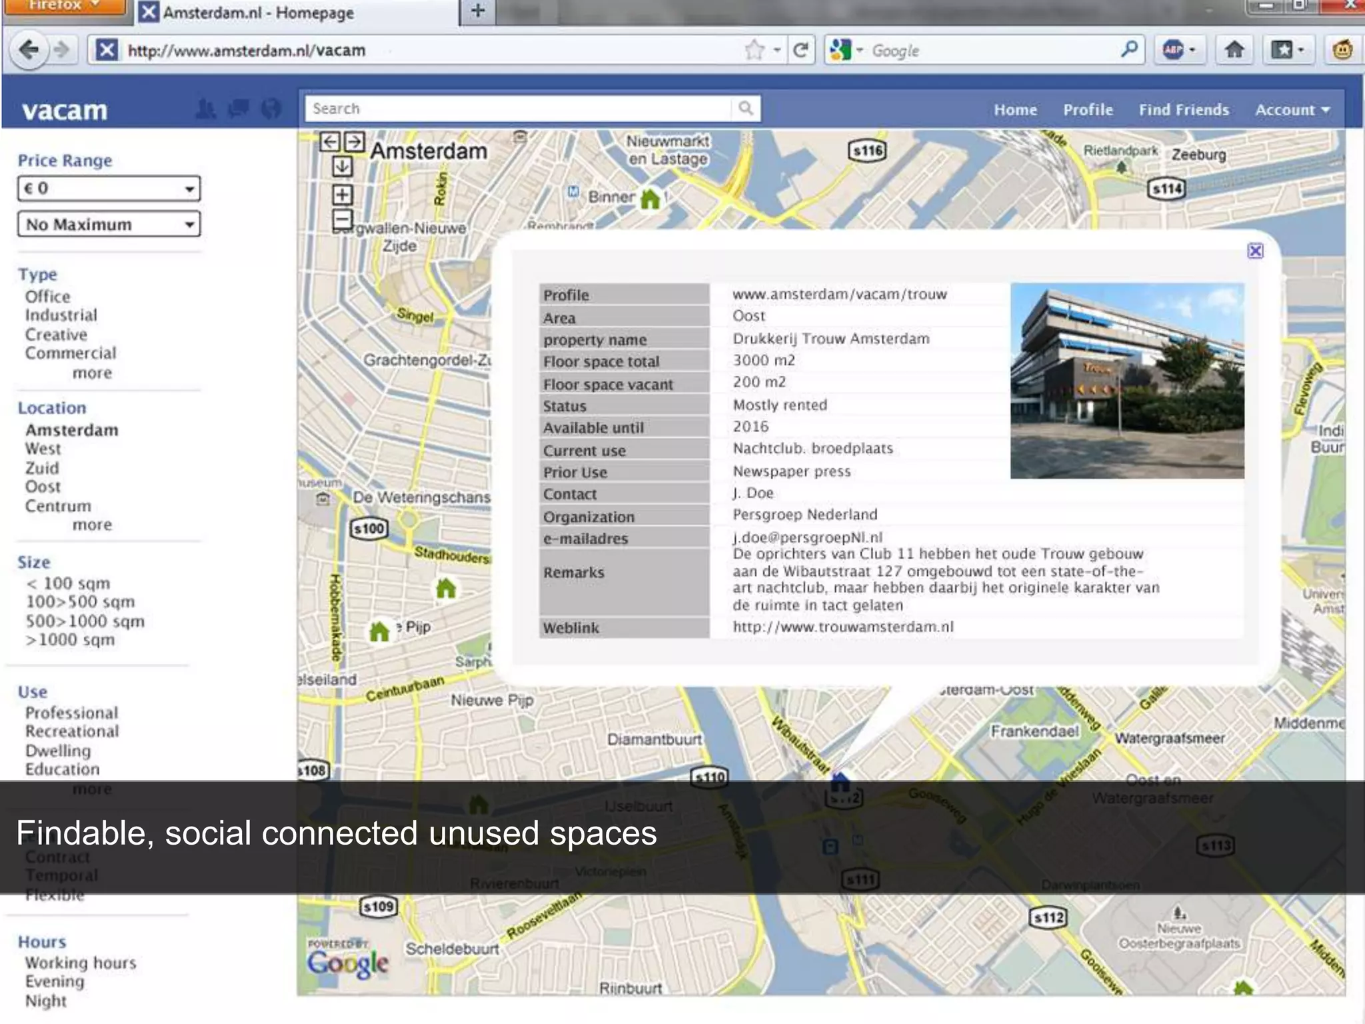Screen dimensions: 1365x1024
Task: Open the trouwamsterdam.nl weblink
Action: (x=843, y=627)
